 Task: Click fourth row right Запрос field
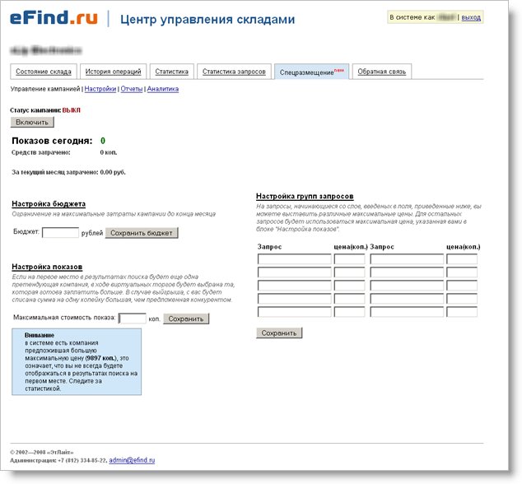coord(407,299)
